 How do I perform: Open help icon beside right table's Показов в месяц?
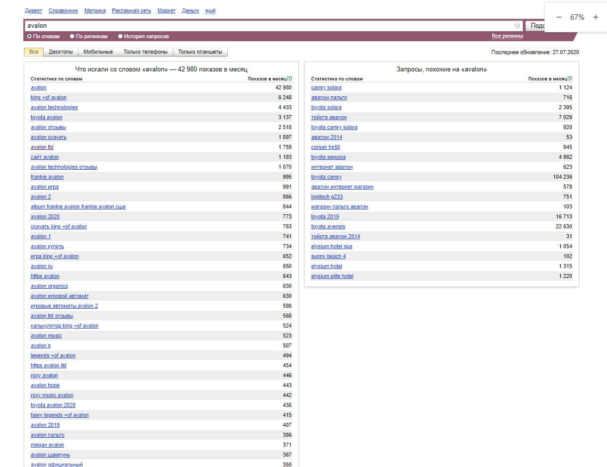coord(570,79)
